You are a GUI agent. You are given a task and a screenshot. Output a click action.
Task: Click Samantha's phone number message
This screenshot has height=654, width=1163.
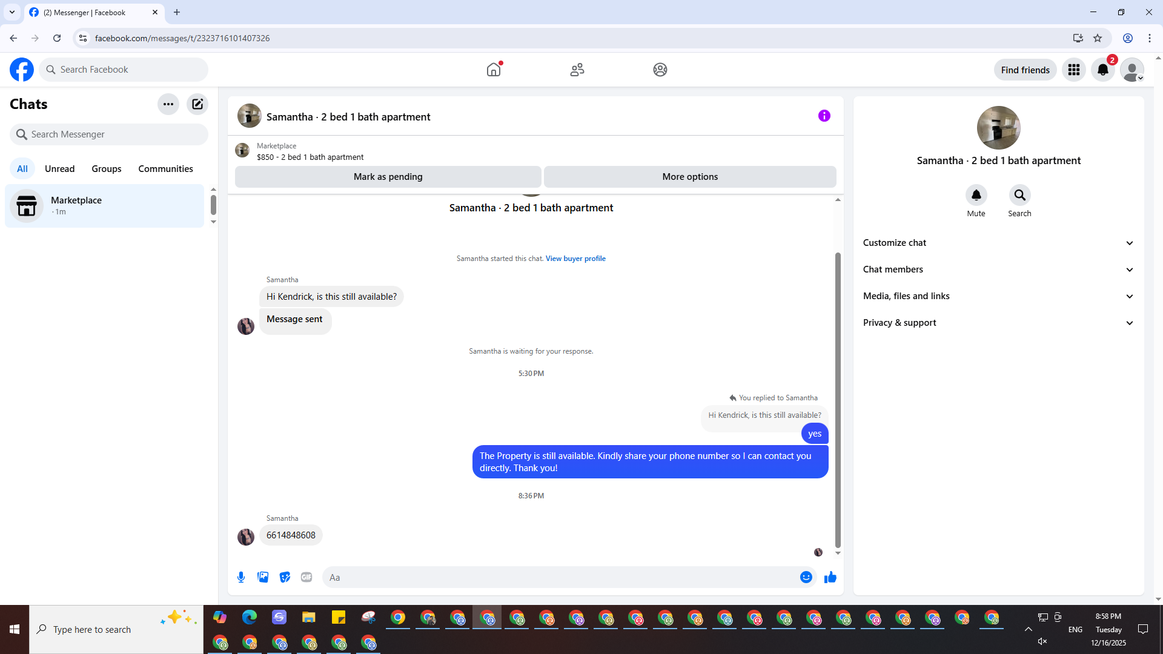(291, 535)
